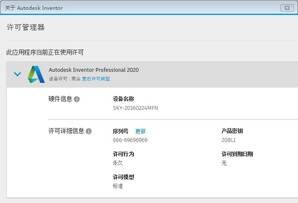This screenshot has width=298, height=203.
Task: Click the 许可到期日期 label
Action: coord(237,154)
